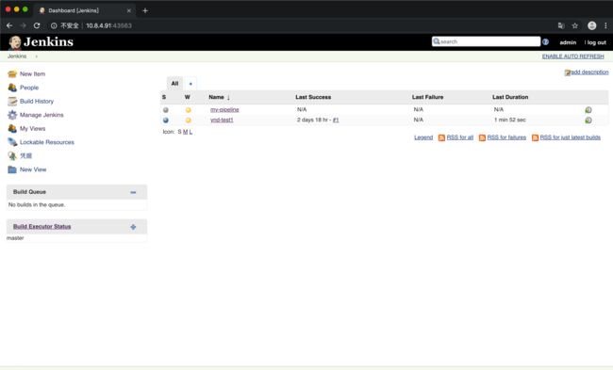Open the Manage Jenkins link
Image resolution: width=613 pixels, height=370 pixels.
coord(41,115)
